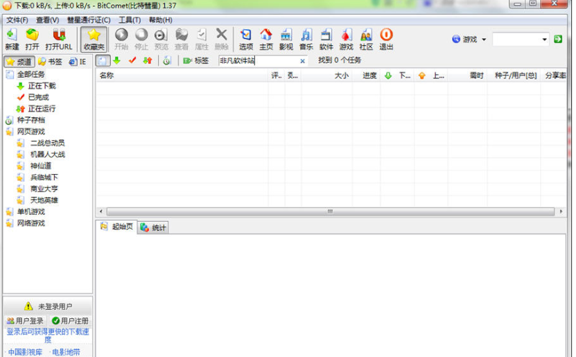
Task: Open the 文件(F) menu
Action: [17, 20]
